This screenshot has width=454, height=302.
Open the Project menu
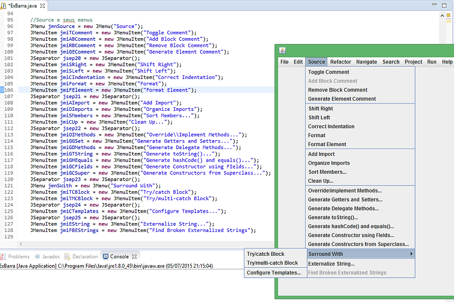pyautogui.click(x=413, y=62)
